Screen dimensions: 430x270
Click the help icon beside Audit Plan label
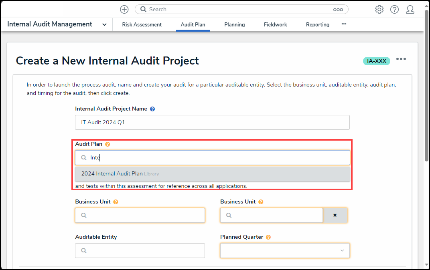(x=107, y=144)
